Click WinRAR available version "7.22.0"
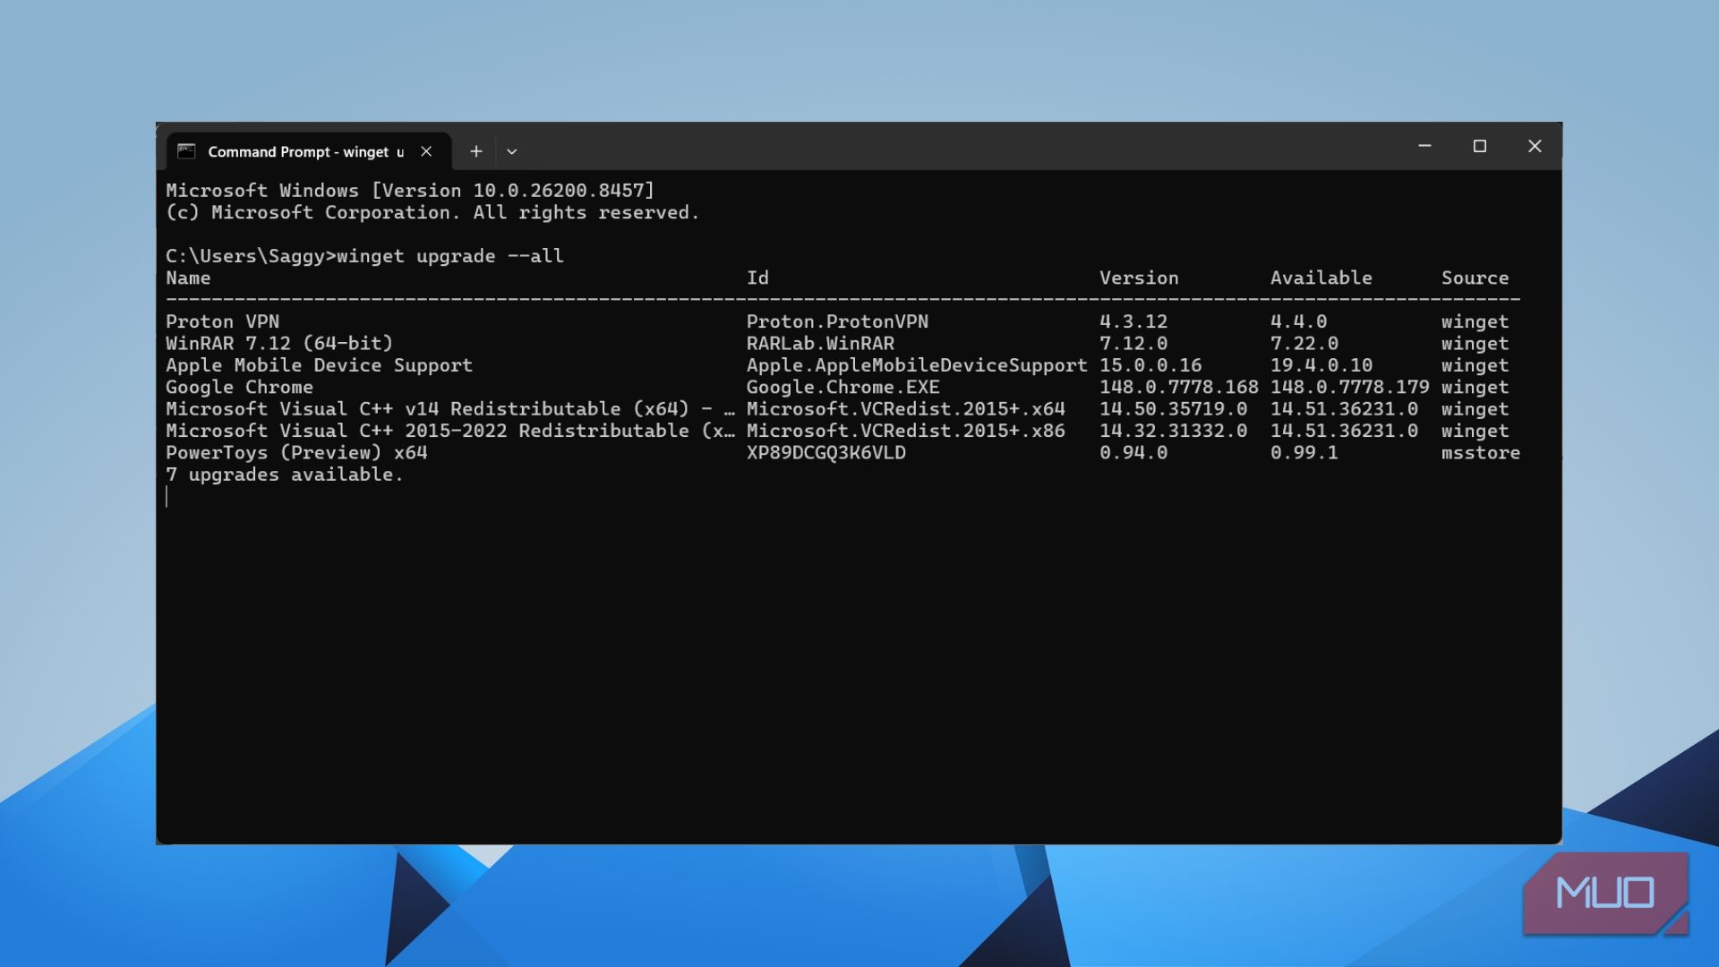Screen dimensions: 1719x967 pyautogui.click(x=1304, y=344)
